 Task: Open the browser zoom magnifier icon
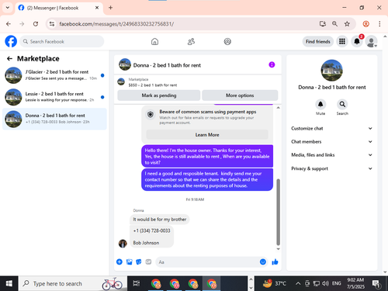tap(334, 24)
